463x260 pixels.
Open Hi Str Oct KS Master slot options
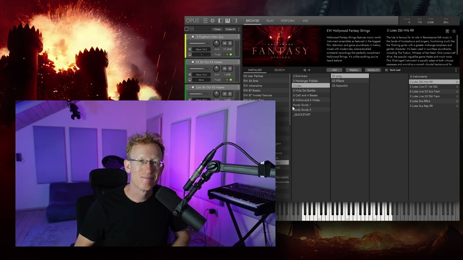(x=238, y=62)
